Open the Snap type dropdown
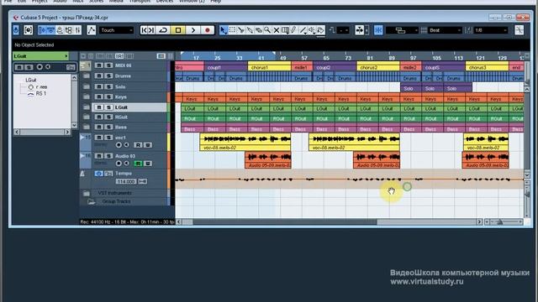Image resolution: width=538 pixels, height=302 pixels. click(402, 30)
